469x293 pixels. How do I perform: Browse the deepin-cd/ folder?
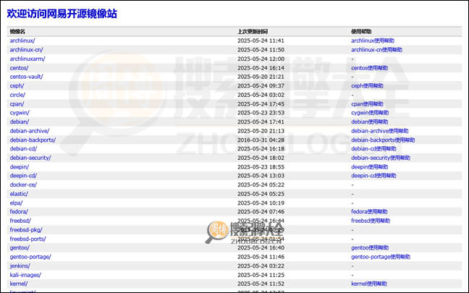click(23, 176)
